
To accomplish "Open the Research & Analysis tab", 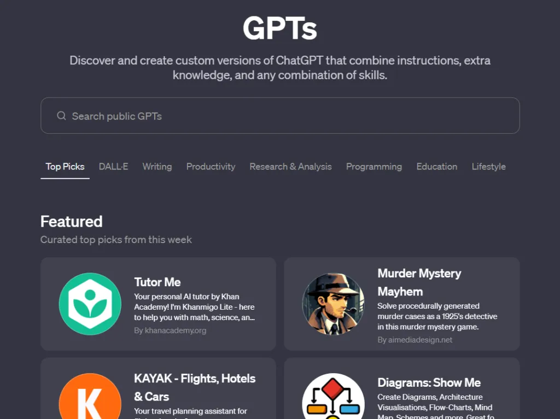I will tap(290, 167).
